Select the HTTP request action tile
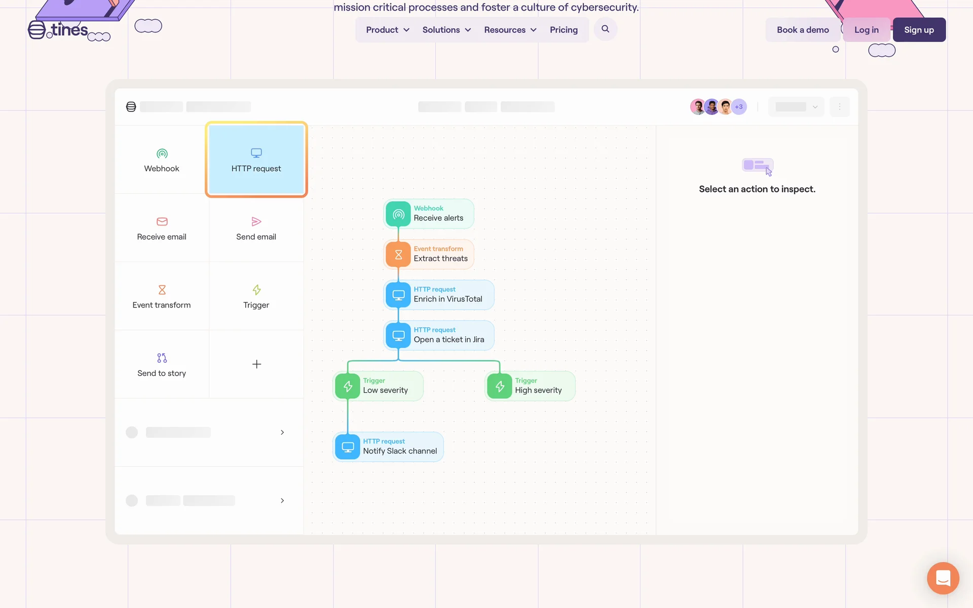Image resolution: width=973 pixels, height=608 pixels. point(256,160)
